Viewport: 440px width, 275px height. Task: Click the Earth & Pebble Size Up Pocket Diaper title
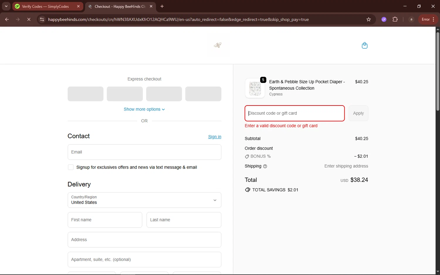(x=307, y=85)
